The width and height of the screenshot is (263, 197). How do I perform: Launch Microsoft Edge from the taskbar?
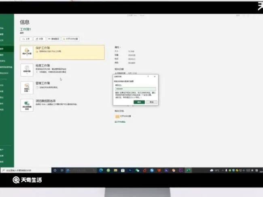(x=101, y=170)
